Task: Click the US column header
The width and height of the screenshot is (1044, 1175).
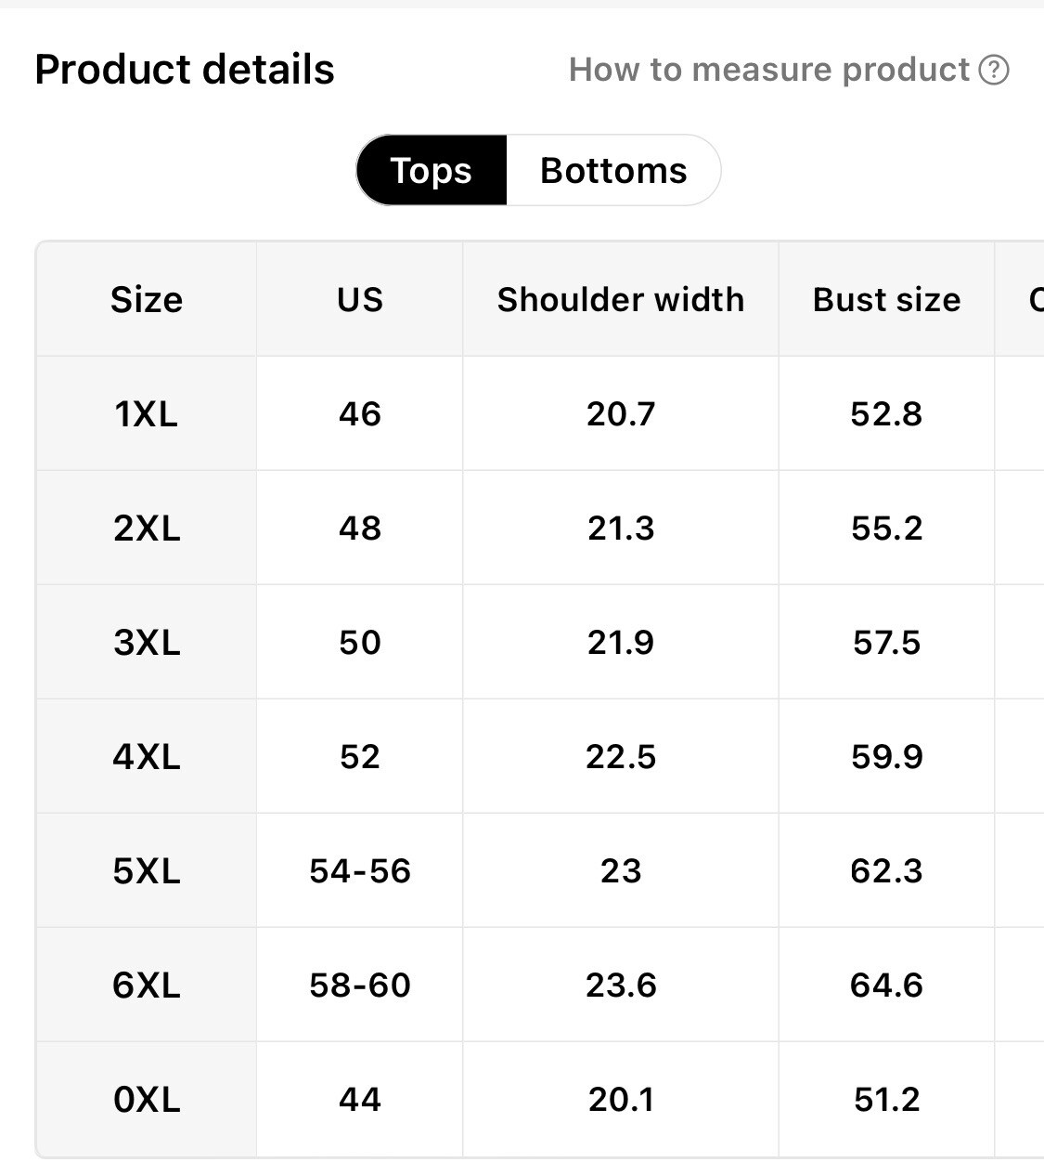Action: click(x=360, y=299)
